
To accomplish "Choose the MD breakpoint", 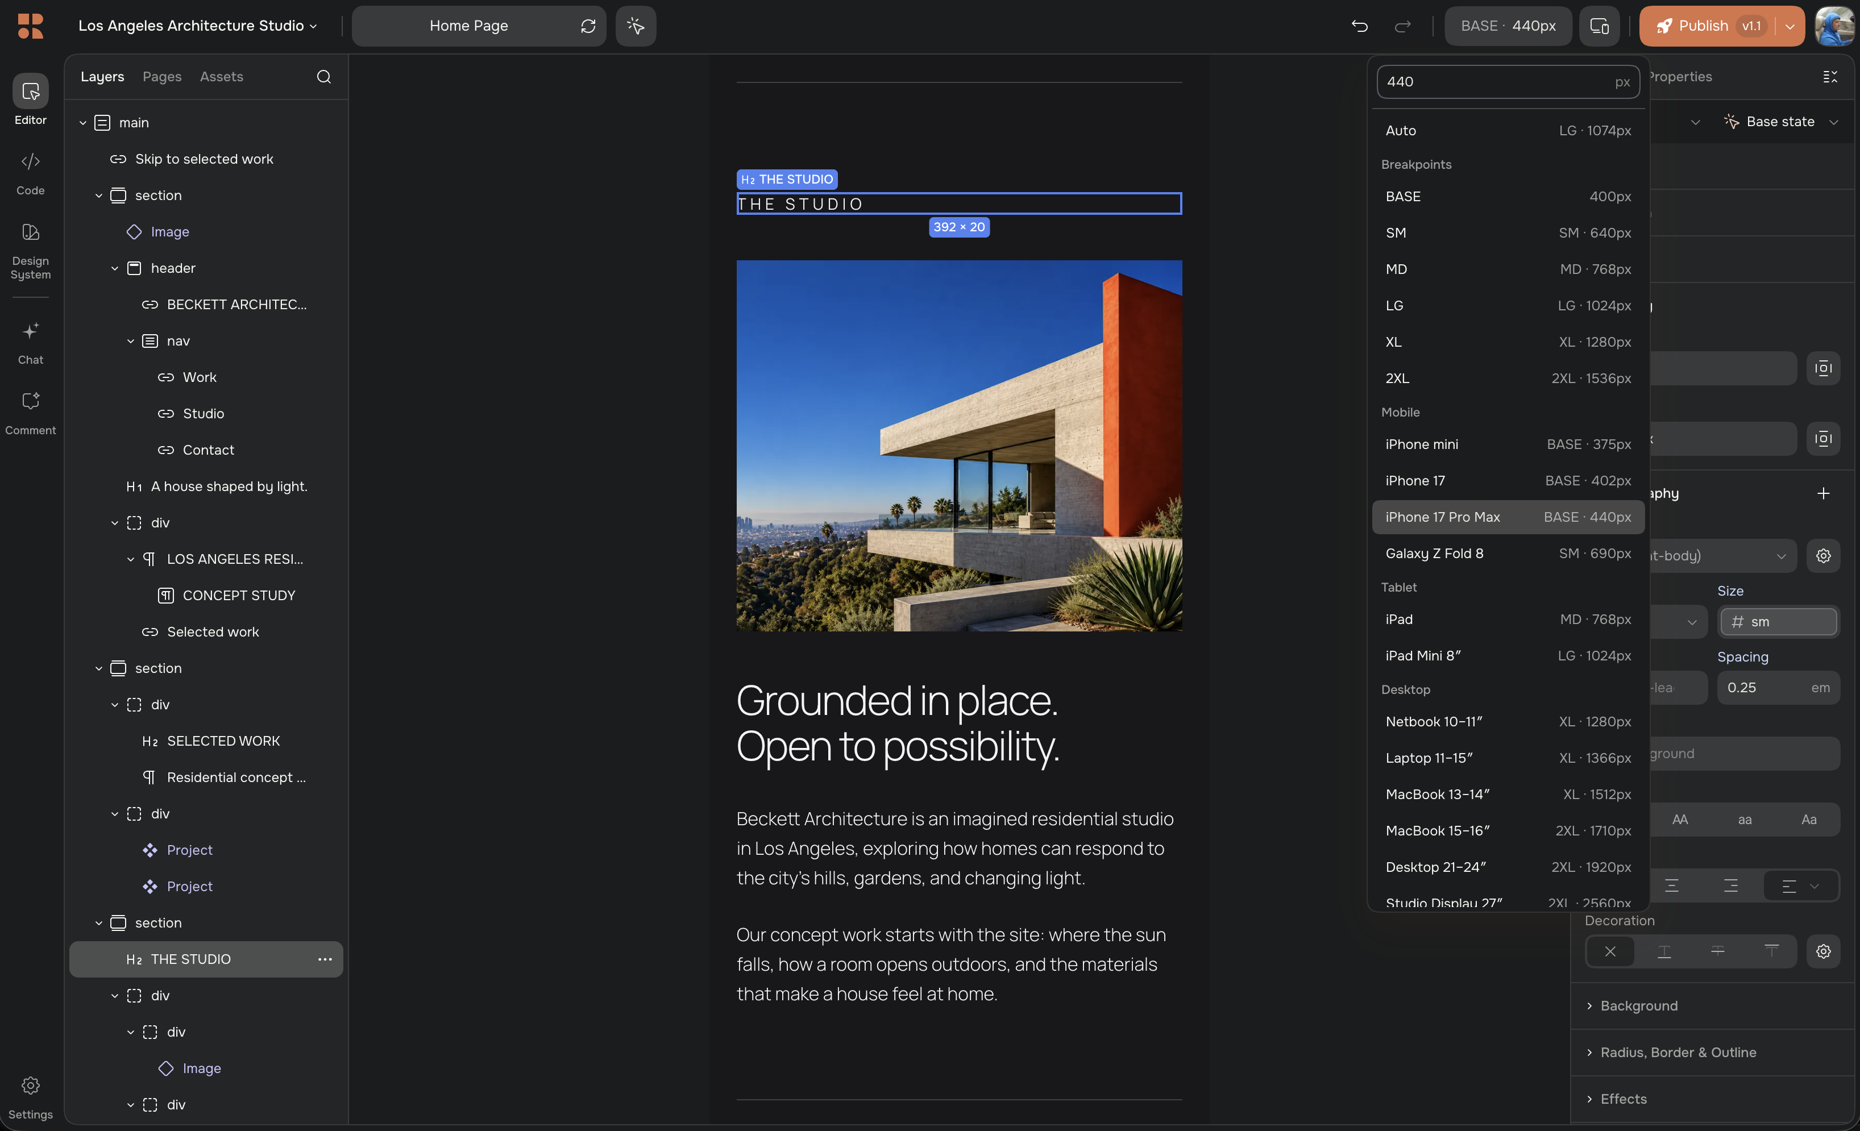I will tap(1508, 269).
